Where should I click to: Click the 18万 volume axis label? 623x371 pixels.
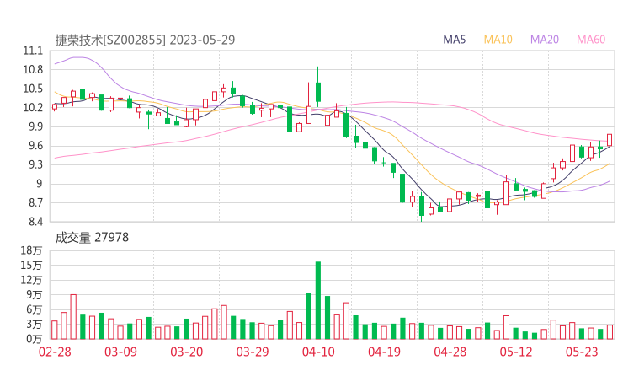pos(31,250)
